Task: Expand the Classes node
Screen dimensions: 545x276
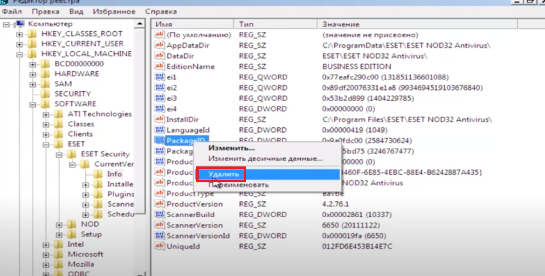Action: pyautogui.click(x=46, y=125)
